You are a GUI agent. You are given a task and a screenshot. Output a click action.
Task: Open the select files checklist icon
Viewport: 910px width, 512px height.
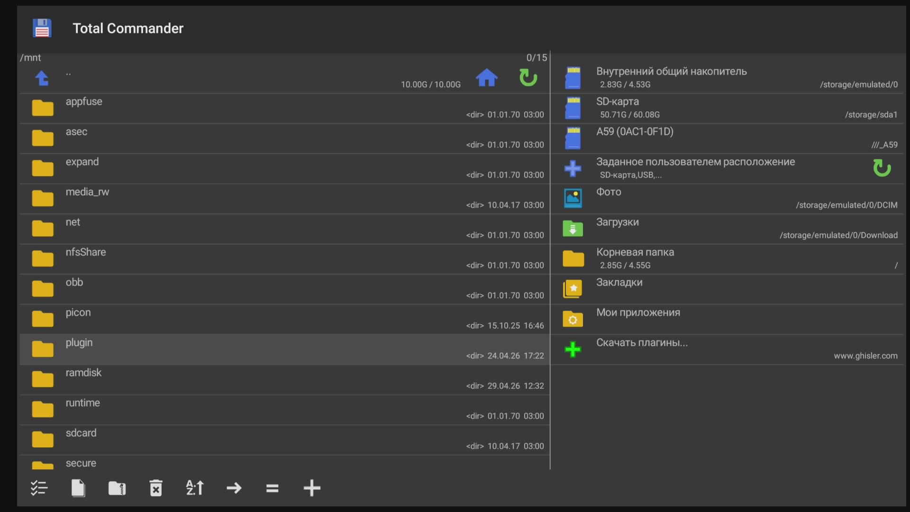tap(39, 488)
